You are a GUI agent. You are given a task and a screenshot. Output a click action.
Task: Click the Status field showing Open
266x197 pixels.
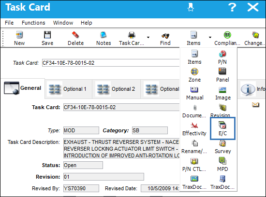(x=83, y=165)
